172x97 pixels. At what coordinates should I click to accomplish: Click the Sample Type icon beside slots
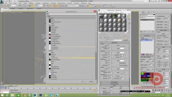coord(129,15)
